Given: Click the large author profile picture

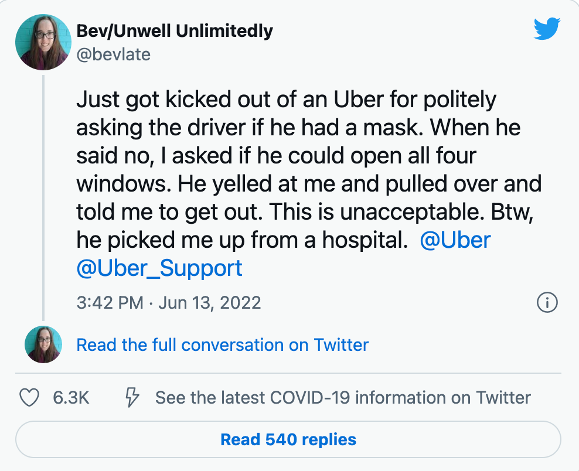Looking at the screenshot, I should pyautogui.click(x=44, y=43).
